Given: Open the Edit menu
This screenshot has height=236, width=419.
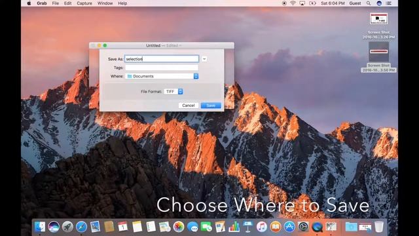Looking at the screenshot, I should (67, 3).
